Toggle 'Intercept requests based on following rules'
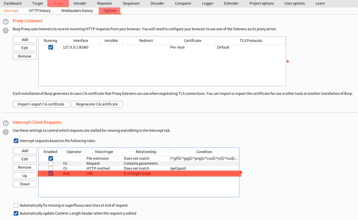The image size is (358, 220). tap(16, 141)
